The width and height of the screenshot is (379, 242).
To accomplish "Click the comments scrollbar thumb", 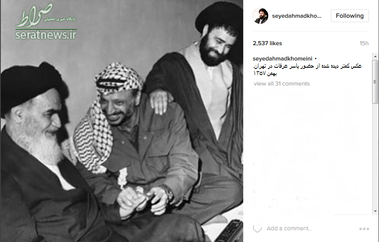I will tap(375, 81).
